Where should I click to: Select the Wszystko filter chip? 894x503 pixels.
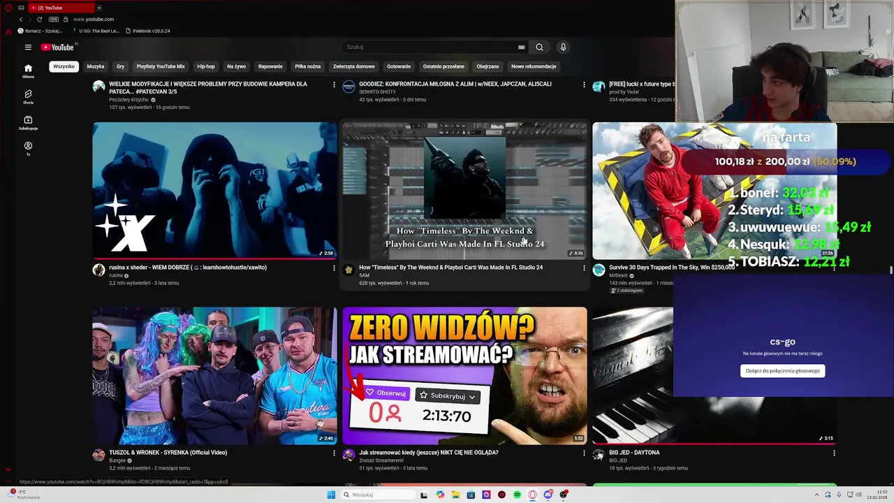(64, 66)
